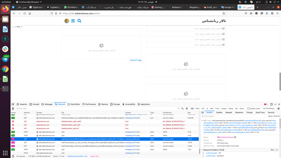Switch to the Zoomg browser tab
Image resolution: width=281 pixels, height=158 pixels.
(158, 7)
